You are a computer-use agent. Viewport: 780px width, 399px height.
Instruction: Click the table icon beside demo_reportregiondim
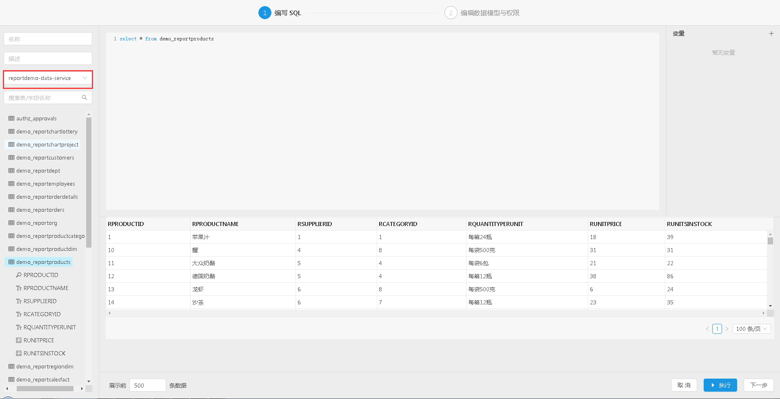click(11, 366)
